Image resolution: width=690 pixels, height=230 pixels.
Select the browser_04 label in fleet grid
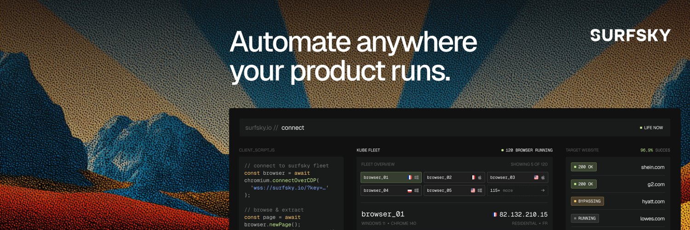(x=376, y=190)
